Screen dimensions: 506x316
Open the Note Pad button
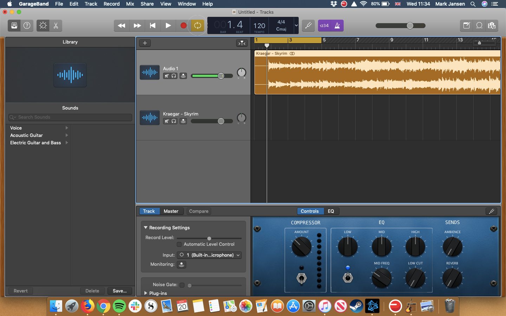tap(467, 26)
